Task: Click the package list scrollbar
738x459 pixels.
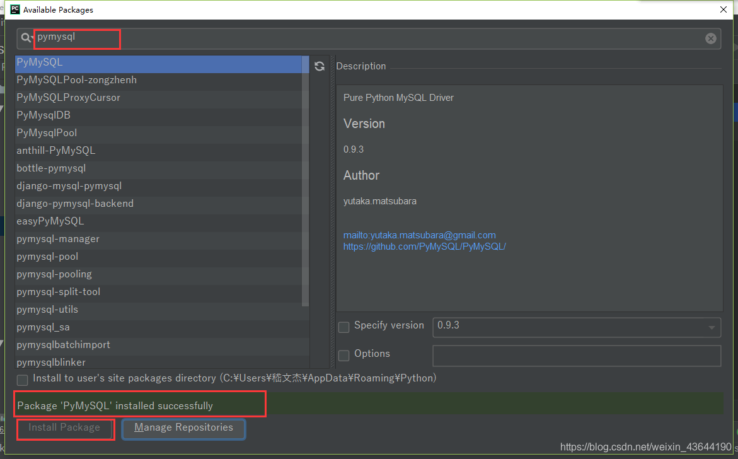Action: click(305, 181)
